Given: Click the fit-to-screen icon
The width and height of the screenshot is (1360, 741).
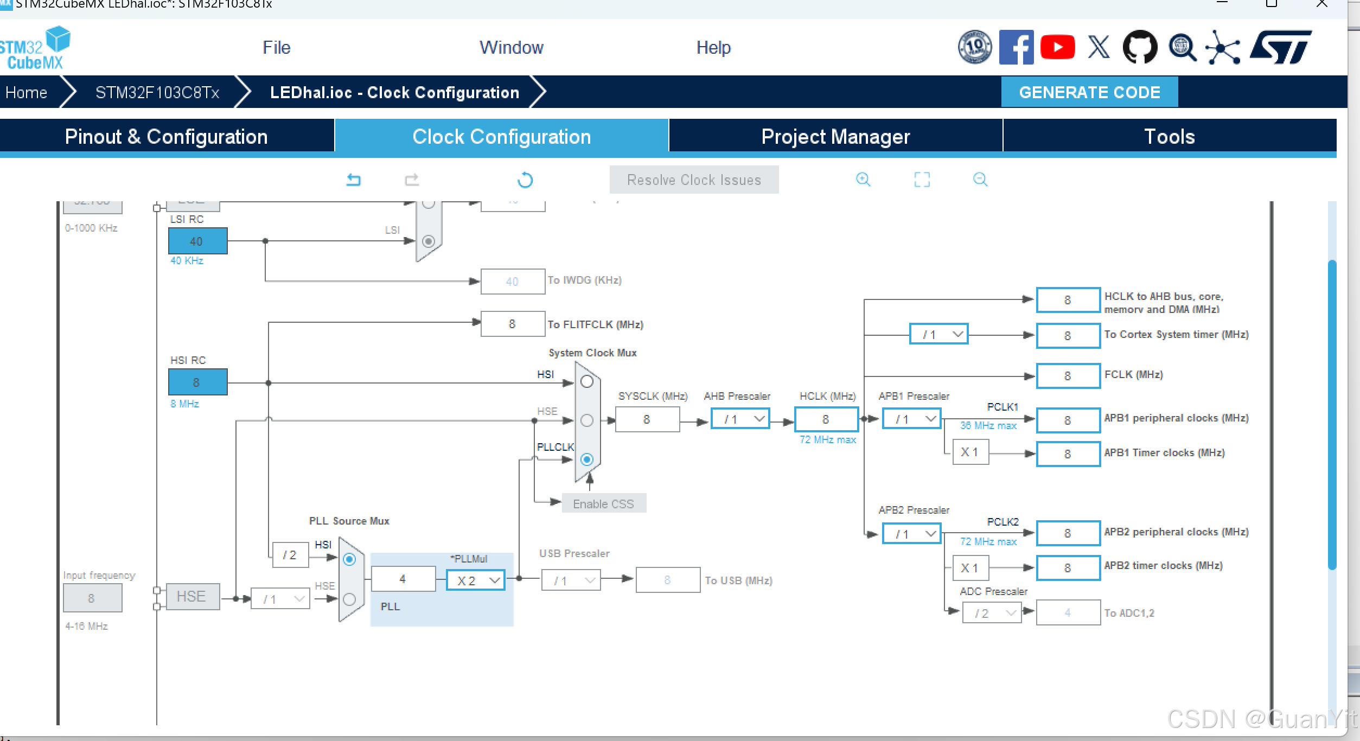Looking at the screenshot, I should (x=922, y=180).
